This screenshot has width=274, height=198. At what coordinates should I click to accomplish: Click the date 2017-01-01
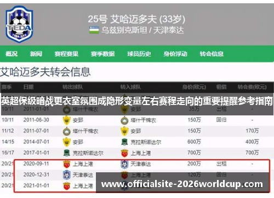[36, 153]
